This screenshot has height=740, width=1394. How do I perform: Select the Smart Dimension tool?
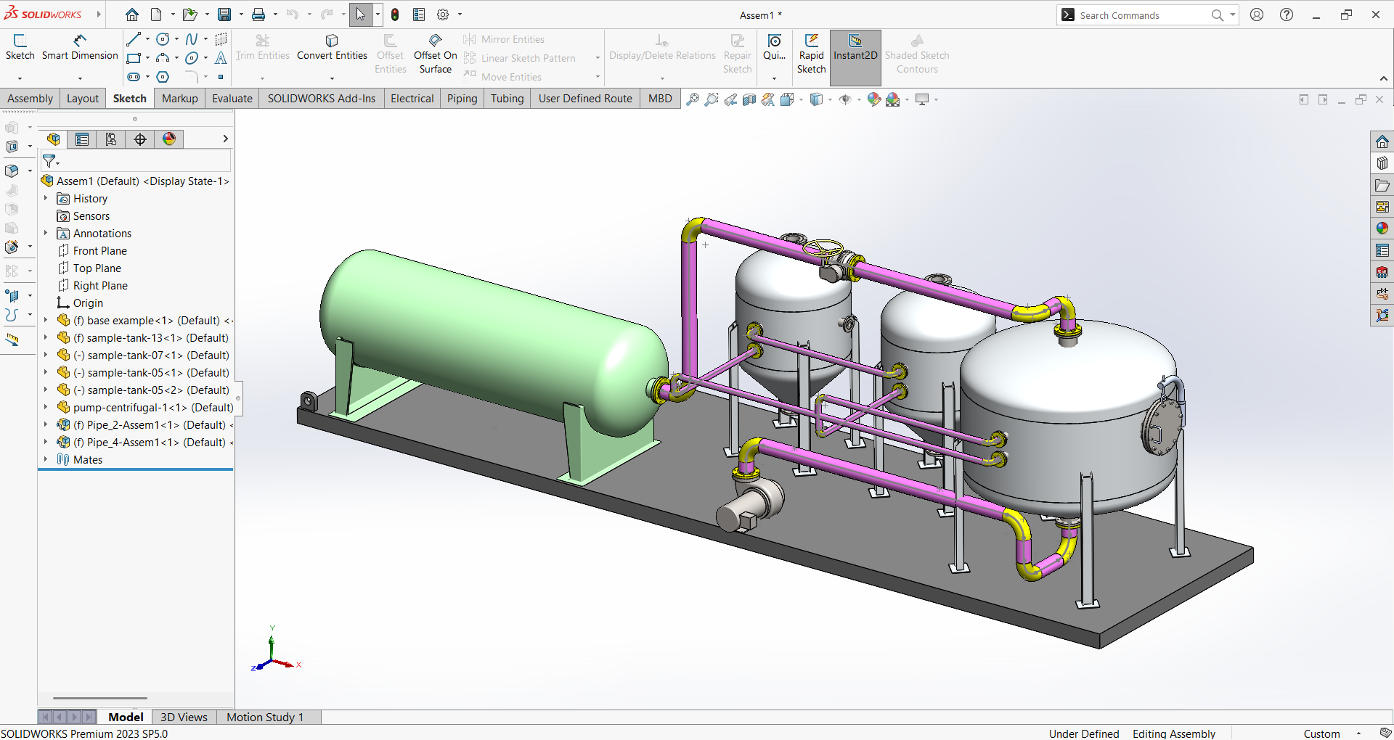click(x=80, y=49)
